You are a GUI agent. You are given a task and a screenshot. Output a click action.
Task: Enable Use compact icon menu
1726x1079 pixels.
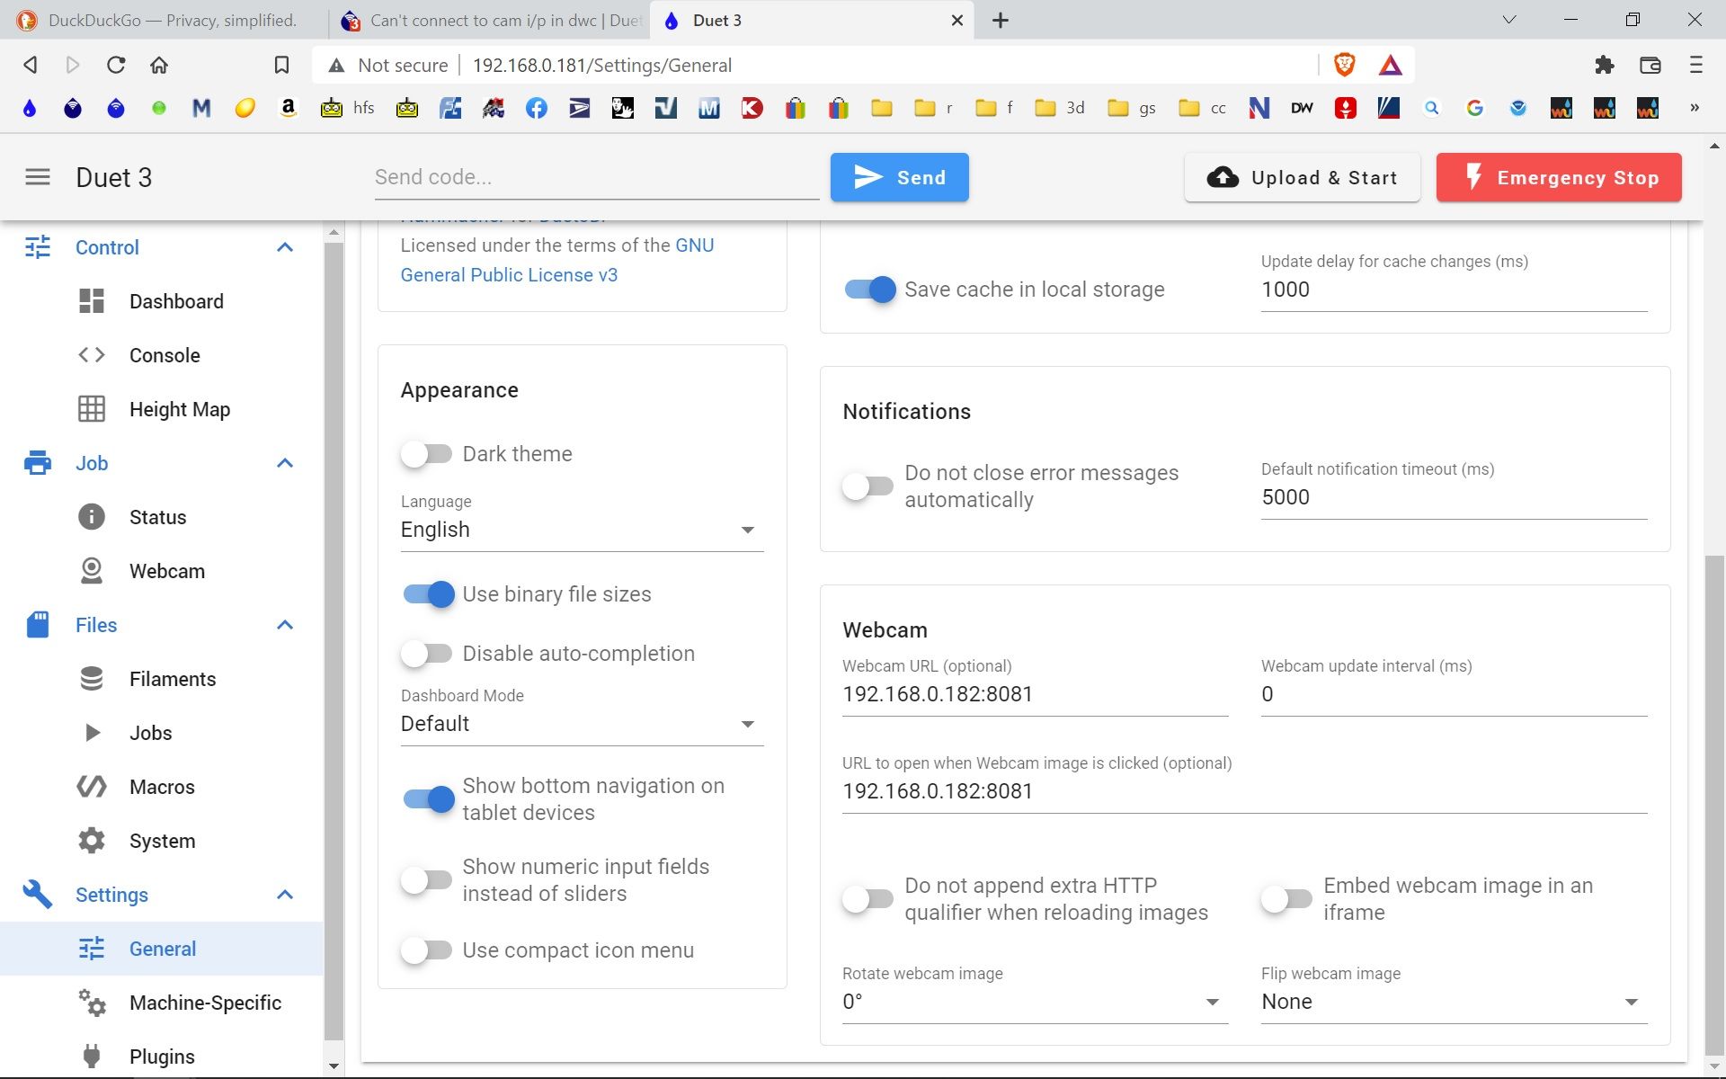426,950
